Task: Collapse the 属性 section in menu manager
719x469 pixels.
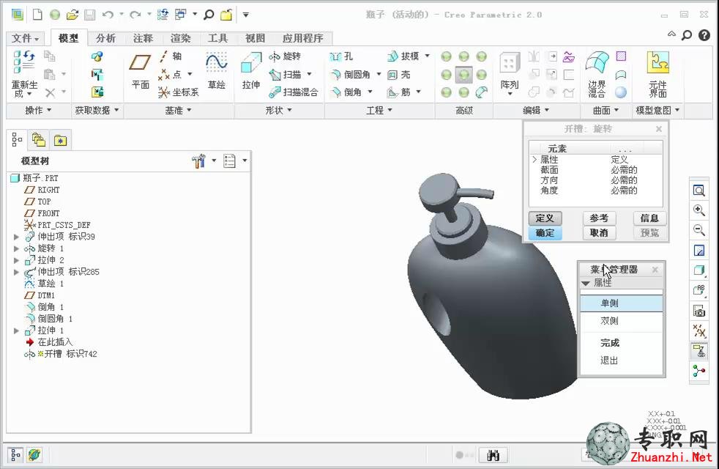Action: click(x=586, y=283)
